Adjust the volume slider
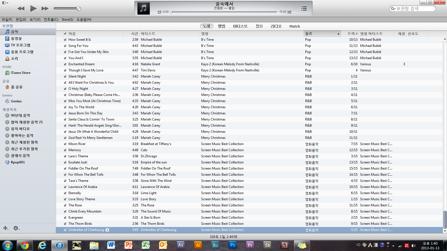 point(67,9)
